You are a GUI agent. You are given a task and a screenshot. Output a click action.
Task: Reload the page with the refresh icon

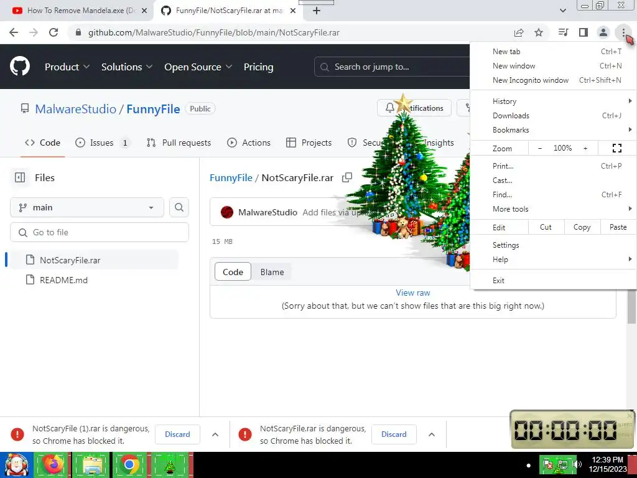pyautogui.click(x=53, y=32)
